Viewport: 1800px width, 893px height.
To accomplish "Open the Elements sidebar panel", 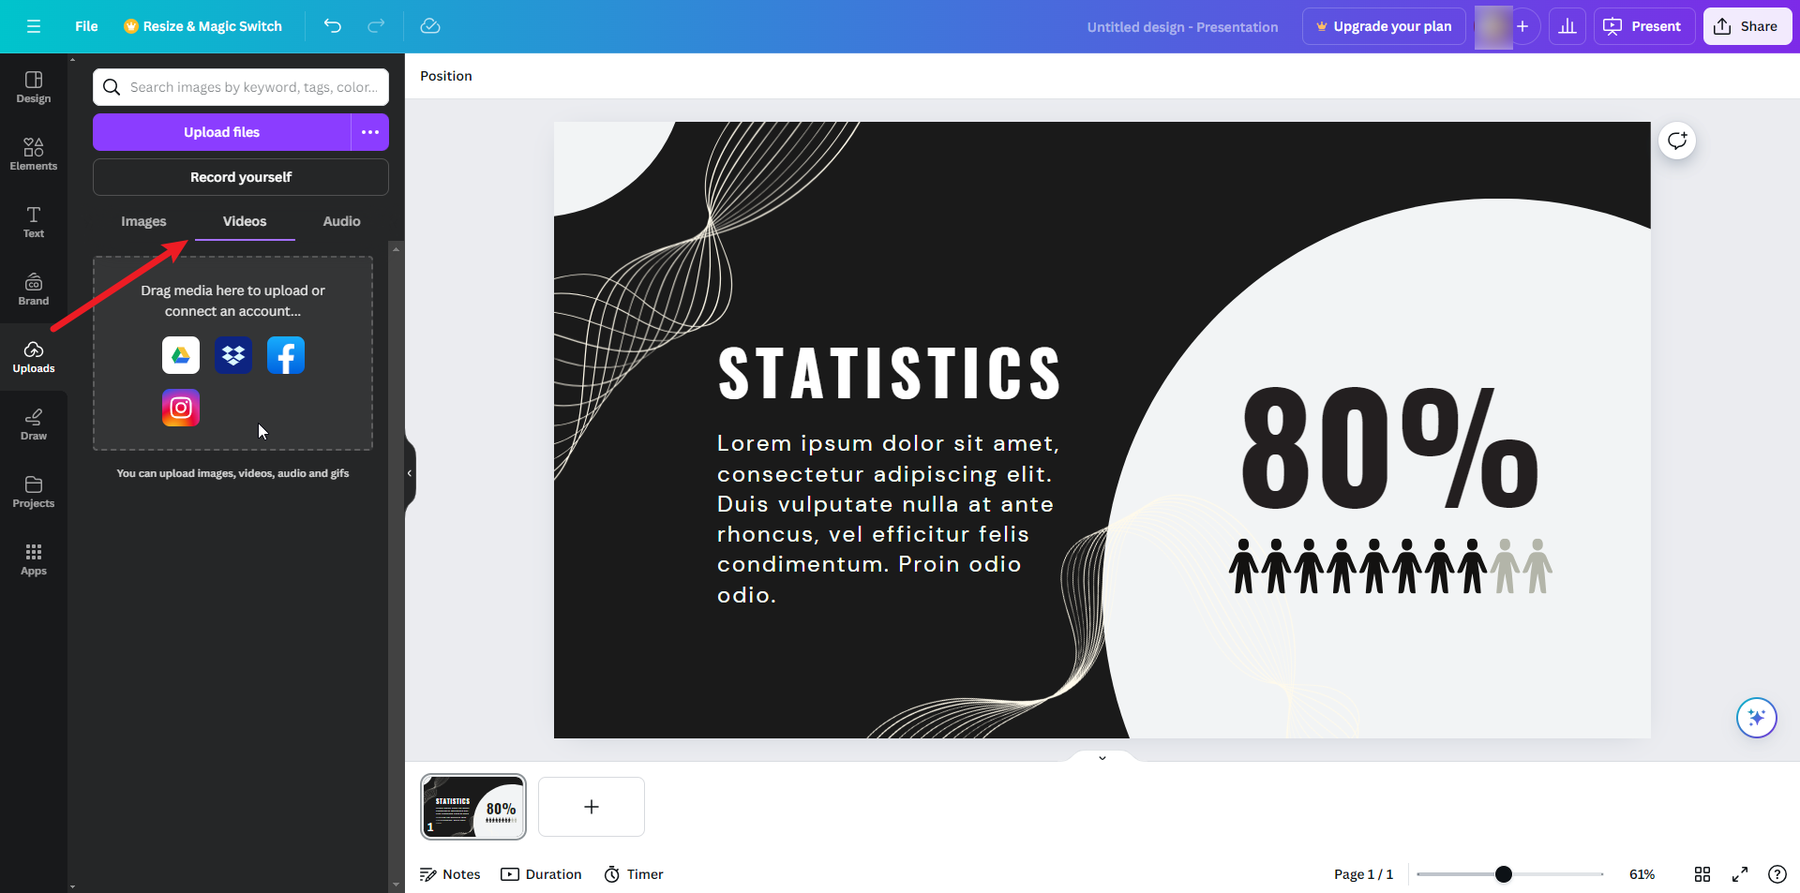I will pos(34,155).
